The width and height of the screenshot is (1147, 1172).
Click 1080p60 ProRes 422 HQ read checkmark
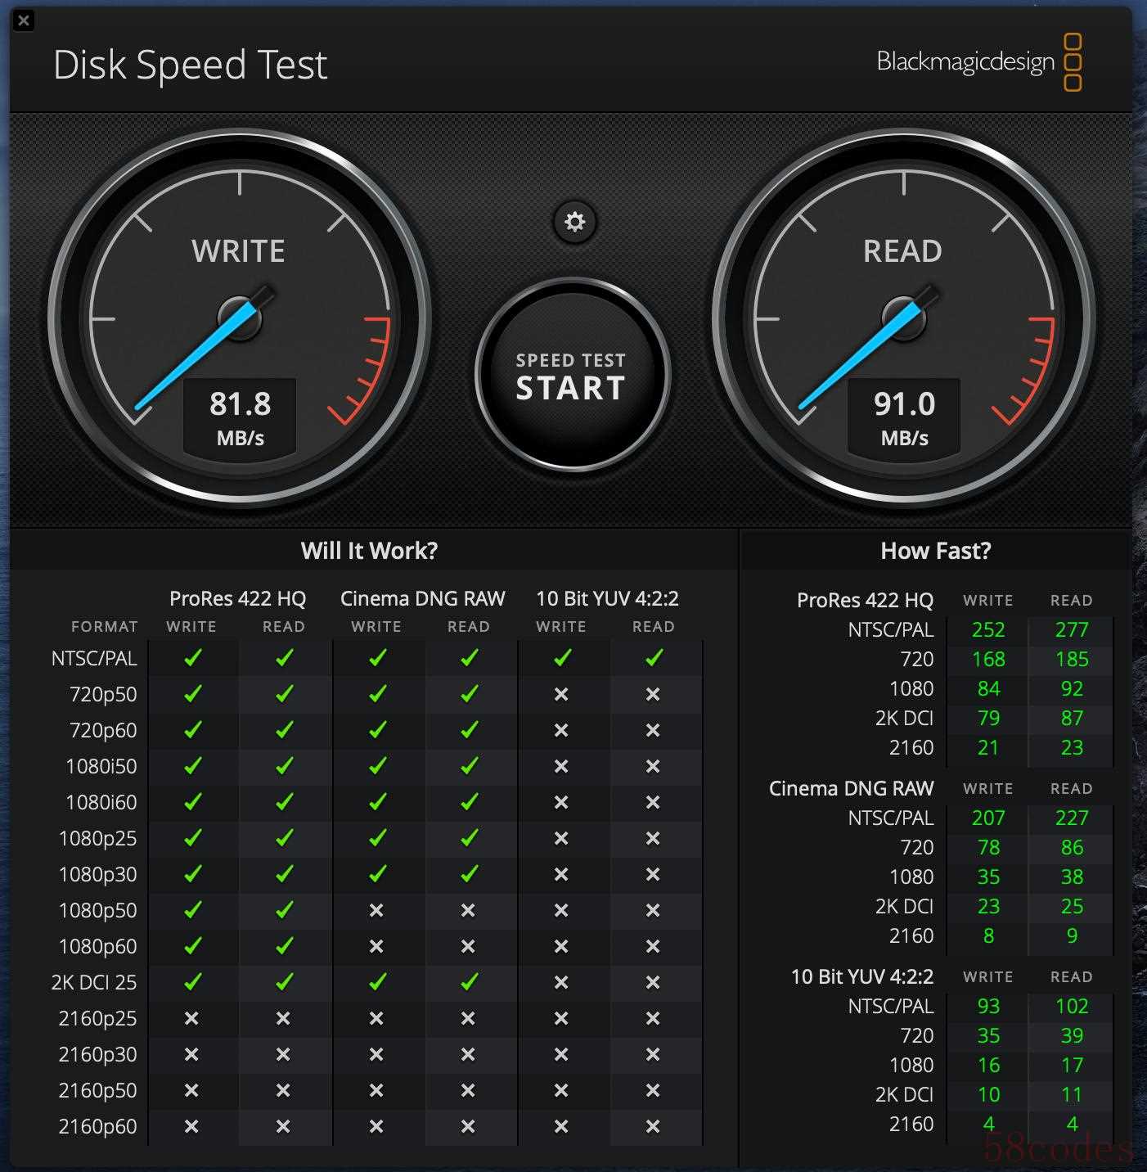pyautogui.click(x=284, y=945)
